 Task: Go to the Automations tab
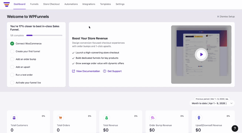(71, 4)
